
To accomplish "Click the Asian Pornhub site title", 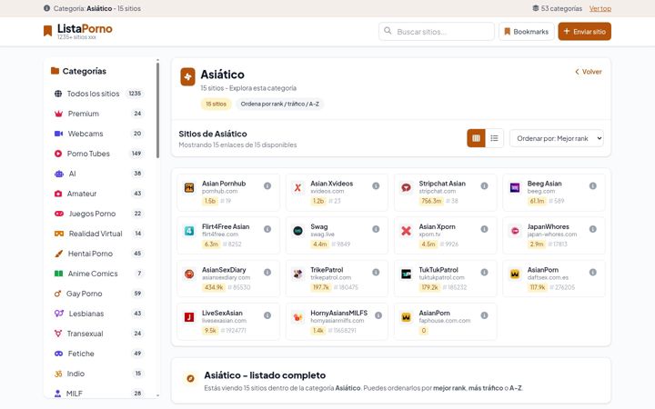I will tap(224, 184).
